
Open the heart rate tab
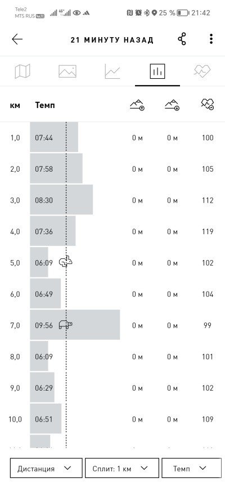[202, 71]
